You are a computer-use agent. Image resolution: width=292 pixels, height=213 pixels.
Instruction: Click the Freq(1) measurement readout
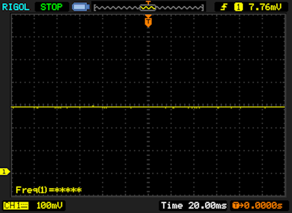coord(49,190)
